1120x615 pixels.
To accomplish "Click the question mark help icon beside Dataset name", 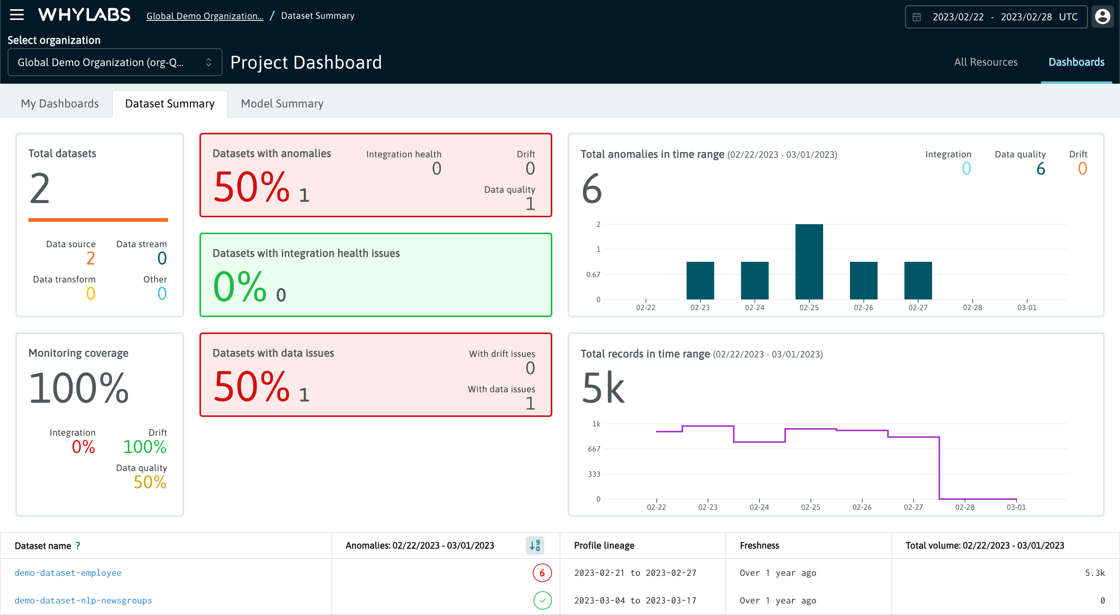I will 77,546.
